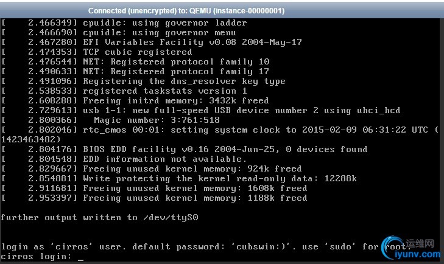This screenshot has height=264, width=444.
Task: Click 'cpuidle: using governor menu' line
Action: click(118, 32)
